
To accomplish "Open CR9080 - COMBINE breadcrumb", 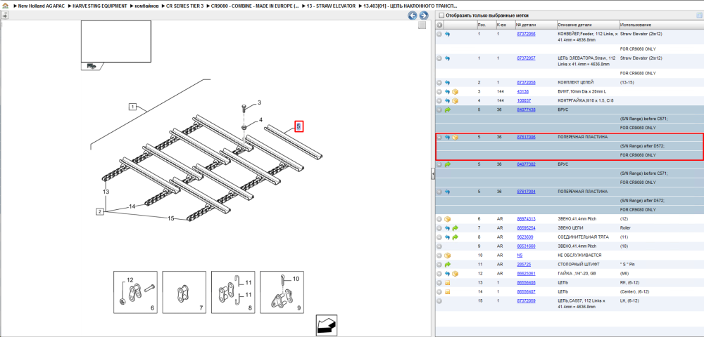I will coord(255,7).
